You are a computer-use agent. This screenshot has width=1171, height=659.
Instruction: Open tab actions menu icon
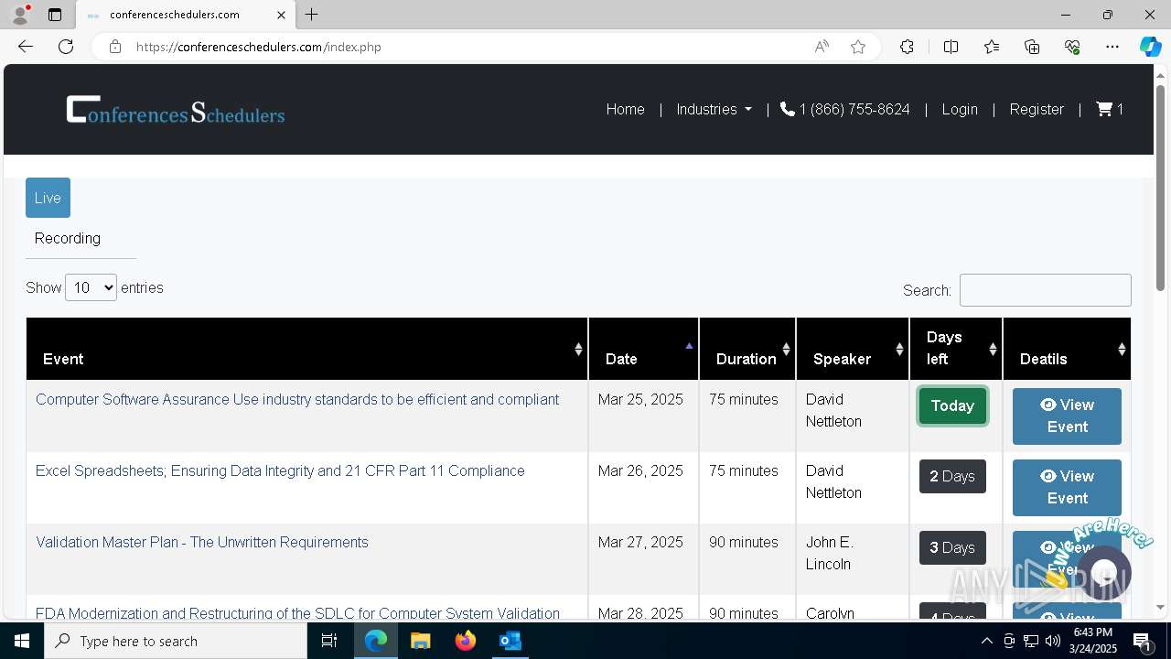click(55, 15)
